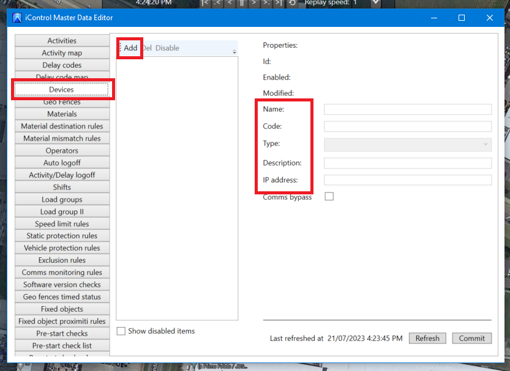Click into the Description field

408,163
